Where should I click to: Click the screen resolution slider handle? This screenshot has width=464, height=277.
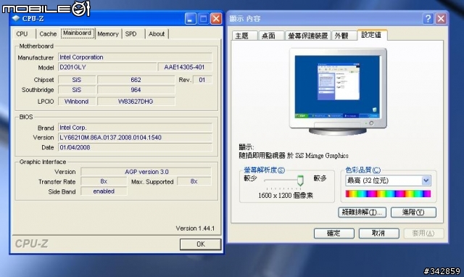(x=300, y=181)
